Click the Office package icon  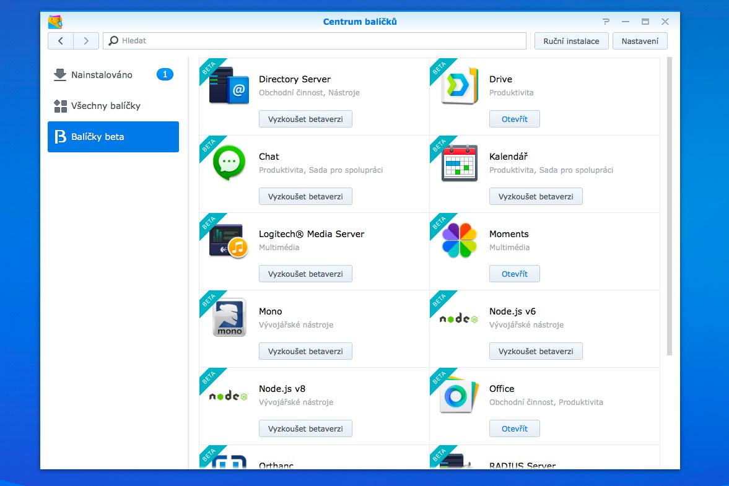(460, 395)
